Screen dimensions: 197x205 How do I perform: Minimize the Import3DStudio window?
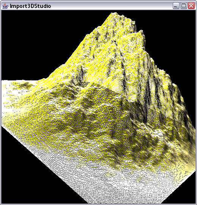tap(176, 6)
